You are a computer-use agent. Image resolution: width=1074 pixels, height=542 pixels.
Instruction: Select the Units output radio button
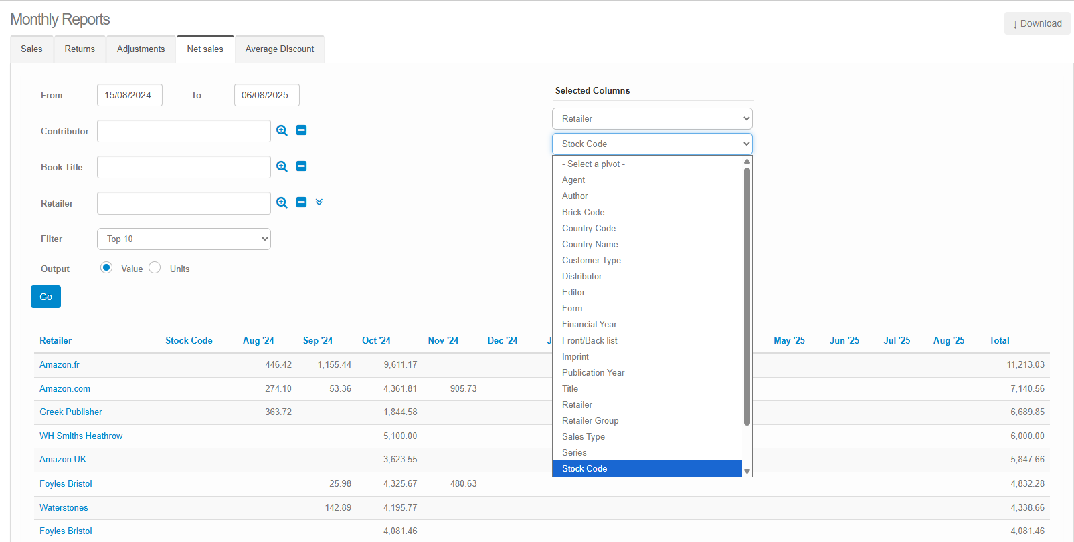pos(155,267)
